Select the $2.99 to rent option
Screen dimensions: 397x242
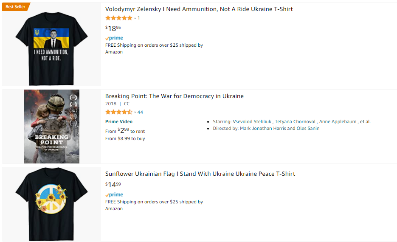click(x=131, y=131)
